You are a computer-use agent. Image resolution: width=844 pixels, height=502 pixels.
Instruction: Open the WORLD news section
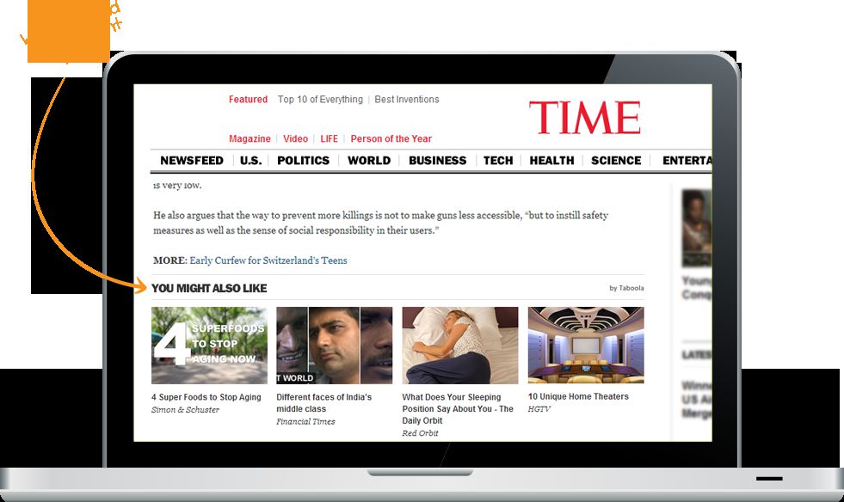click(369, 160)
